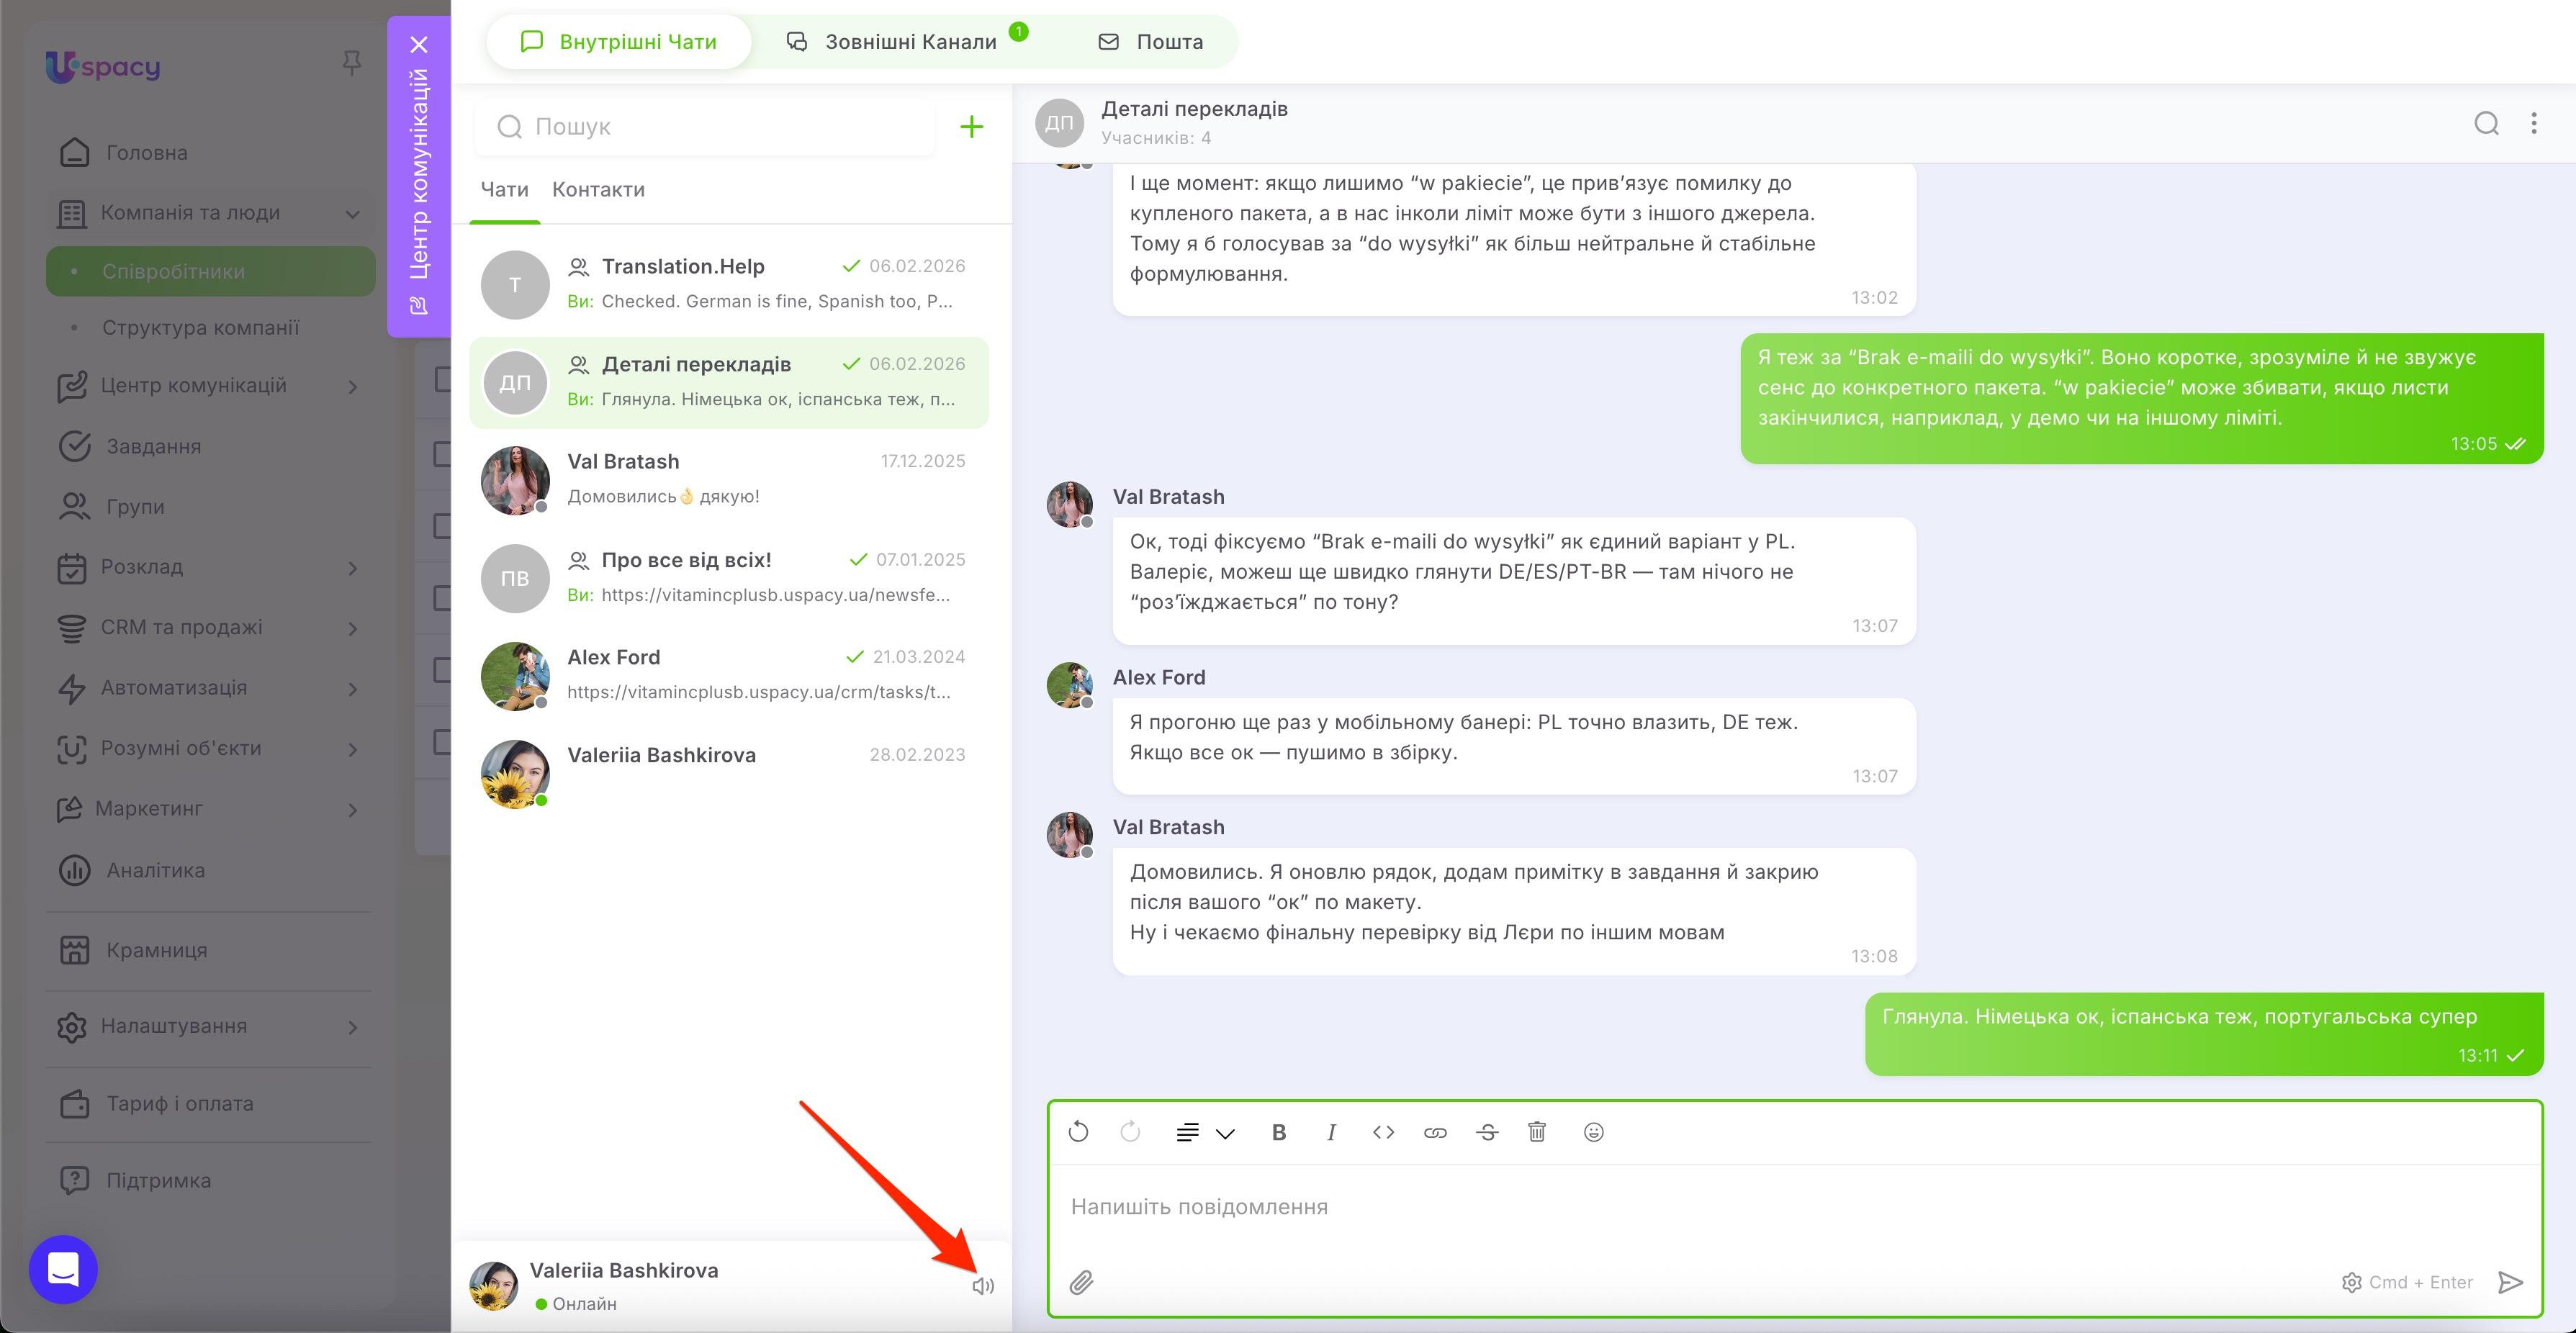Open Структура компанії in the sidebar
This screenshot has height=1333, width=2576.
click(x=200, y=327)
